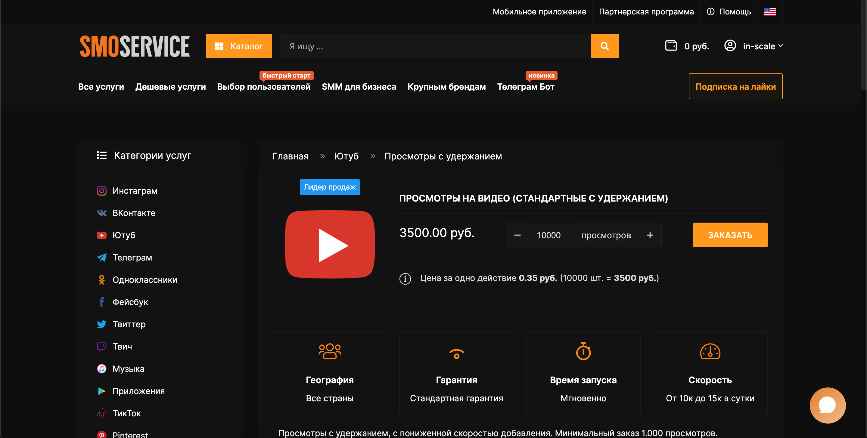Screen dimensions: 867x438
Task: Click the Speed gauge icon
Action: (x=710, y=351)
